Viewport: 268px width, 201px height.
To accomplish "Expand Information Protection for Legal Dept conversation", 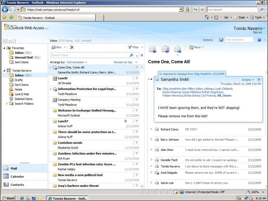I will [50, 89].
